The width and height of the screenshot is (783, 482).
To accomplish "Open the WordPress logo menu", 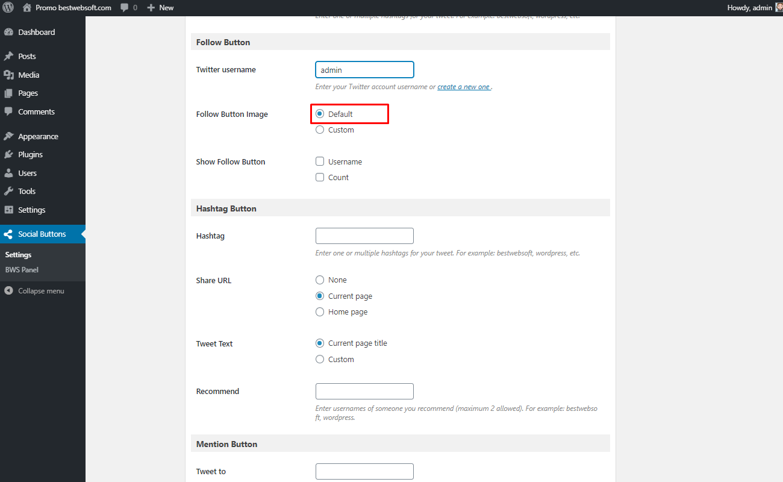I will click(x=8, y=8).
